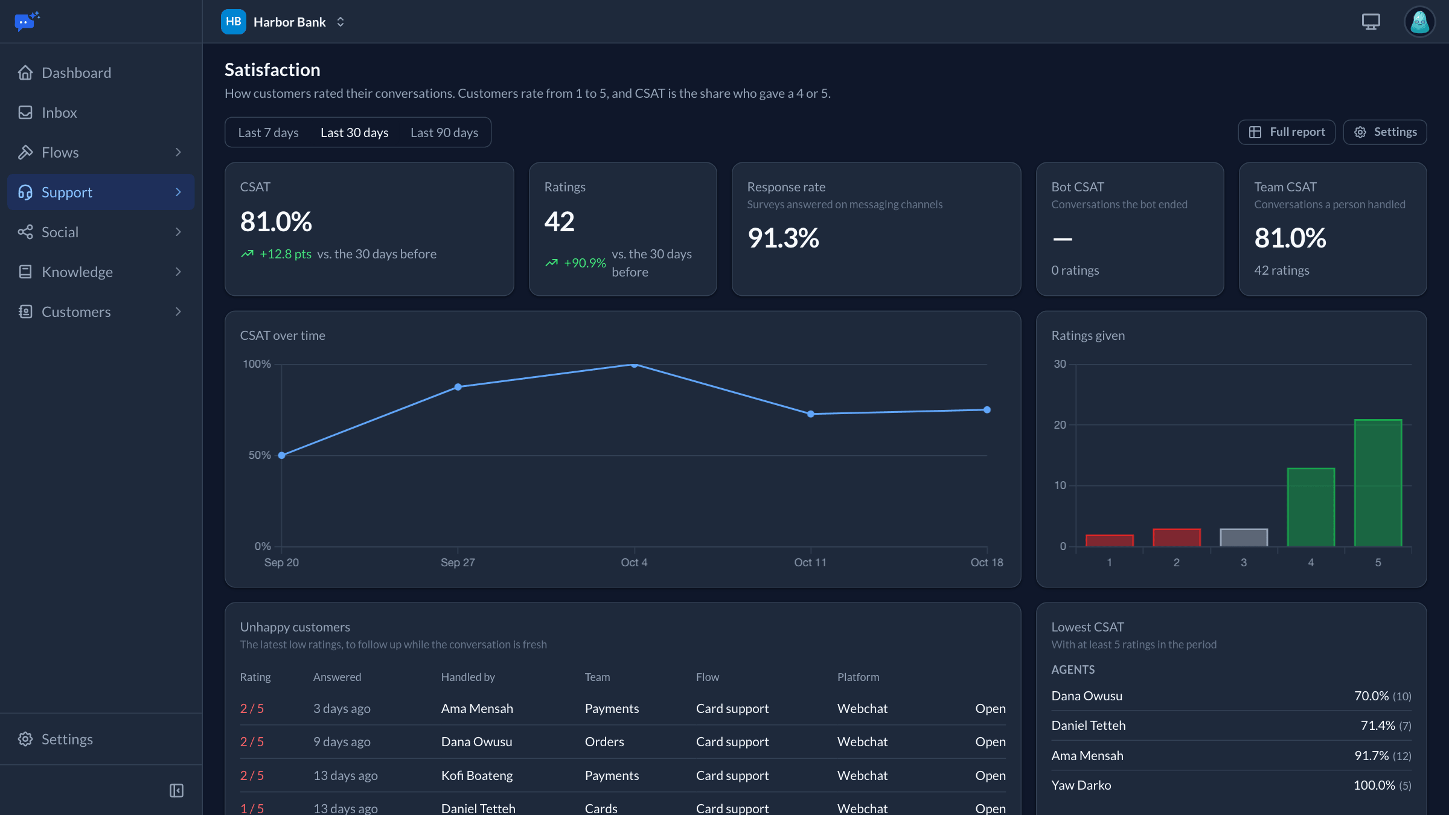Click the monitor display icon
The image size is (1449, 815).
coord(1371,22)
